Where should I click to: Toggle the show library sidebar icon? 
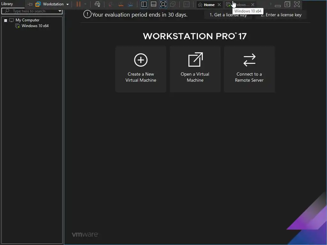(x=144, y=4)
